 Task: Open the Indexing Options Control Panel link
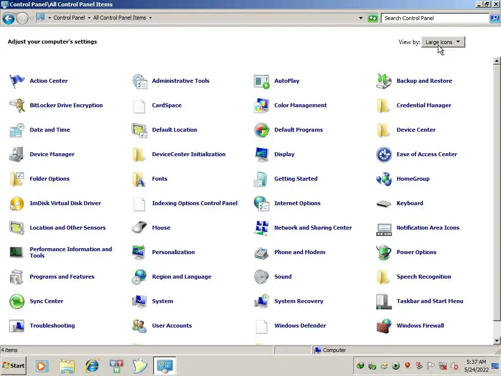point(195,203)
